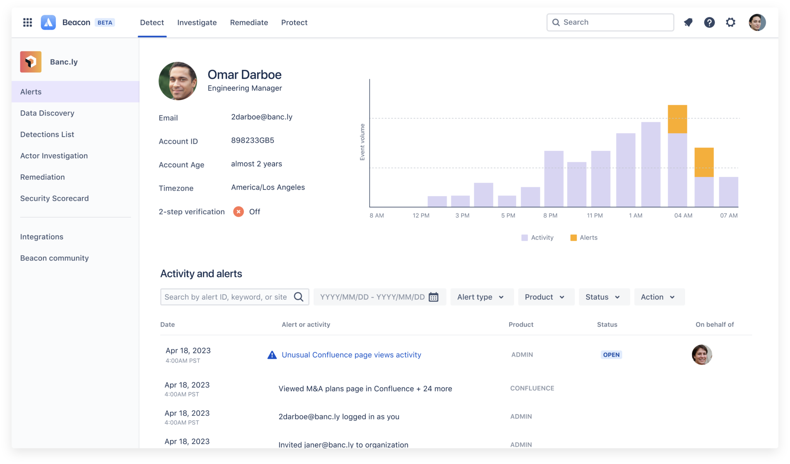790x464 pixels.
Task: Open Unusual Confluence page views activity link
Action: coord(351,355)
